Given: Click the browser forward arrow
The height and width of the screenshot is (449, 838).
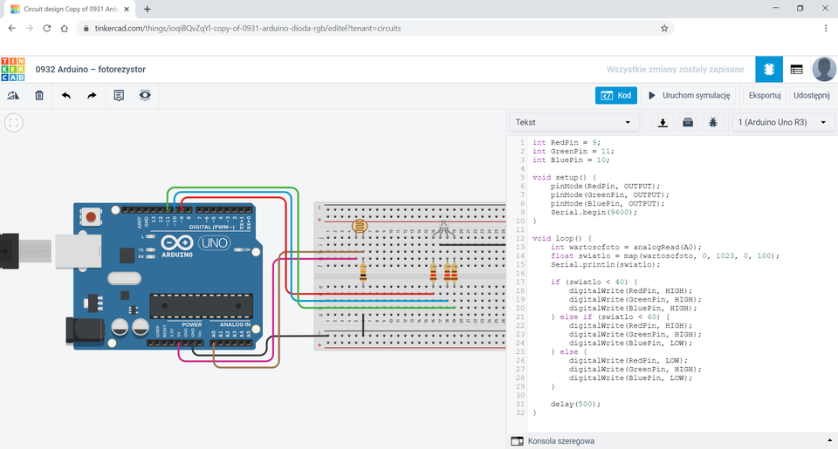Looking at the screenshot, I should click(30, 28).
